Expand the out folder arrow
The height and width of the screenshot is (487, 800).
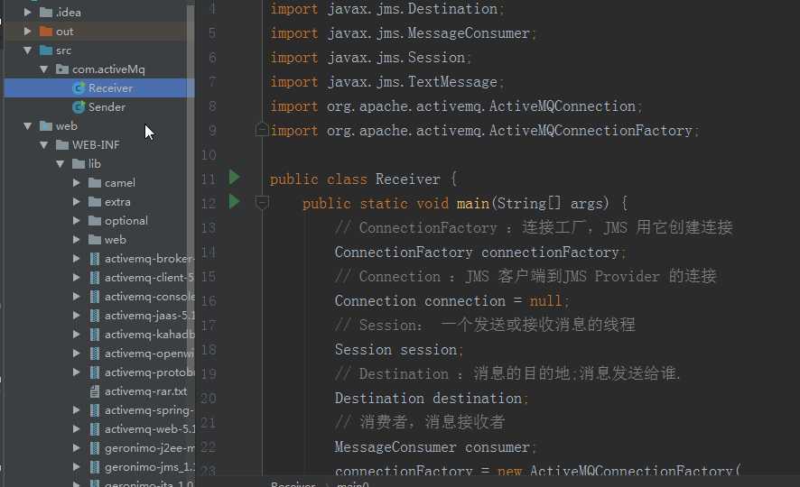(x=28, y=31)
